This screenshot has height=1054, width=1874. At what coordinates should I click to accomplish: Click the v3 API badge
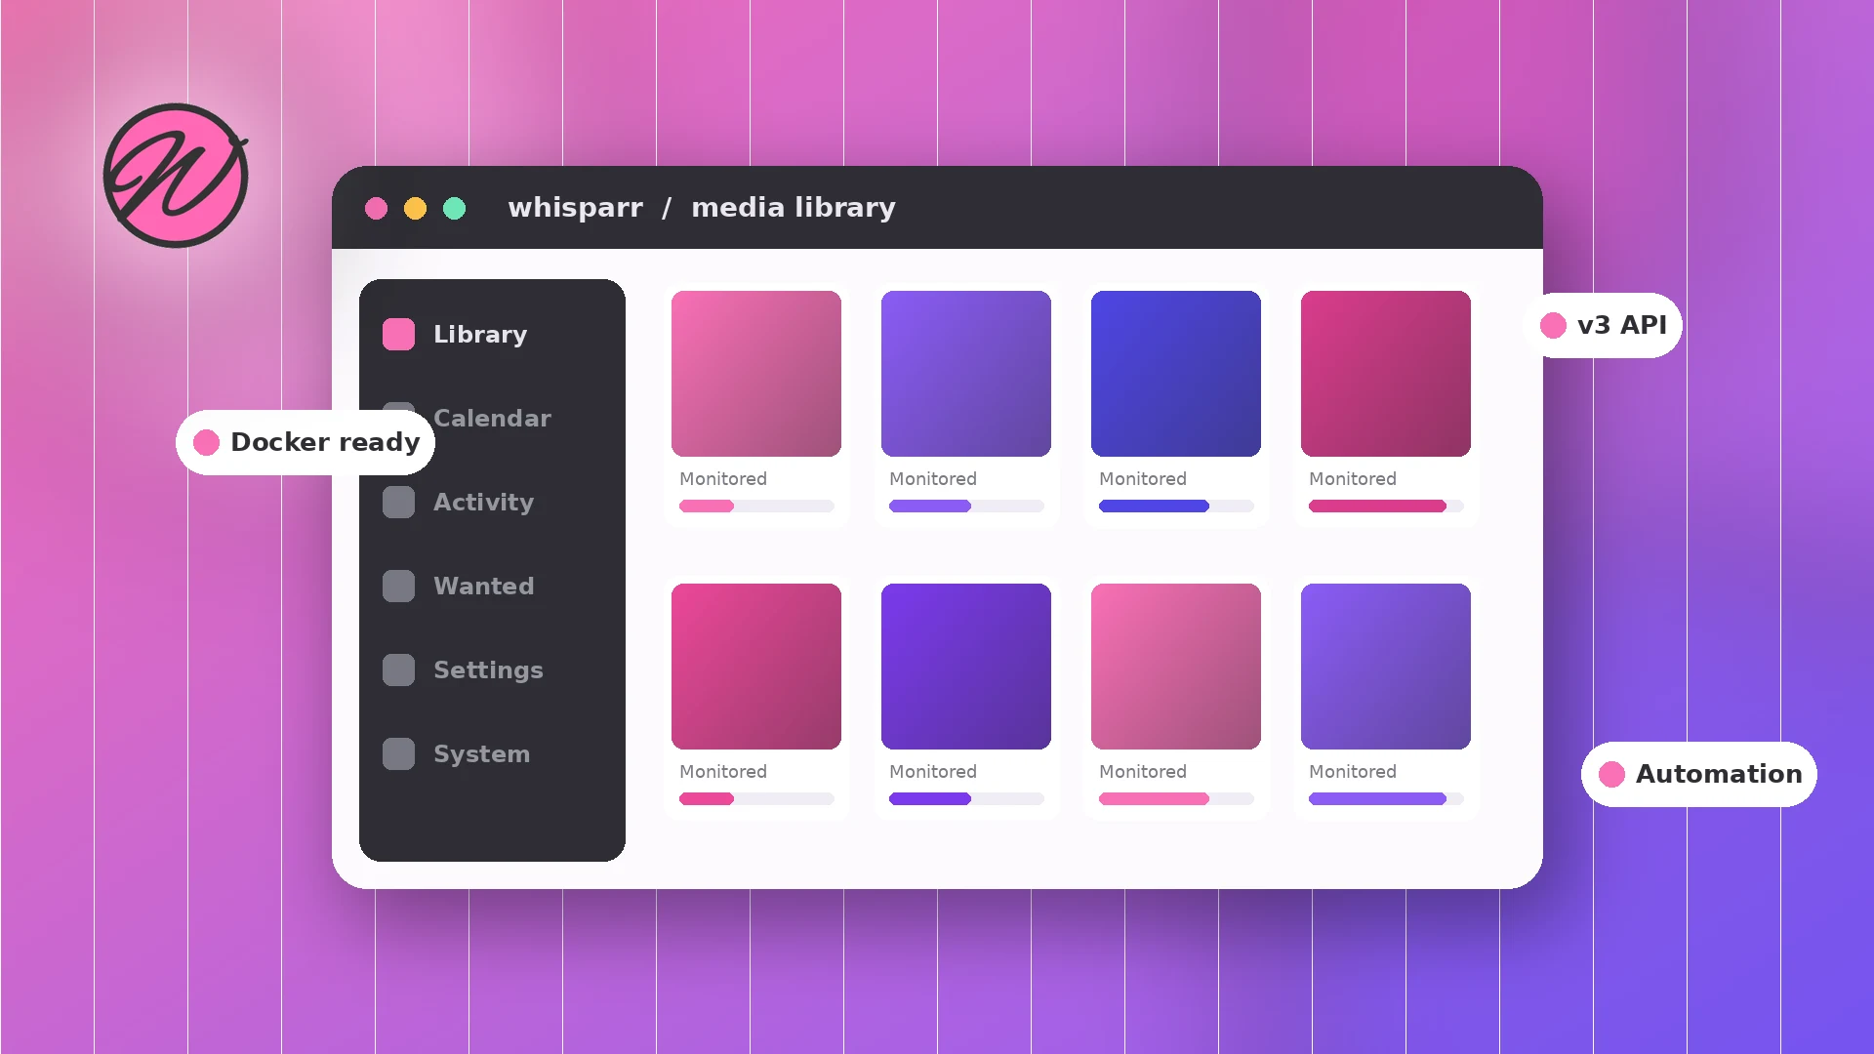coord(1602,325)
